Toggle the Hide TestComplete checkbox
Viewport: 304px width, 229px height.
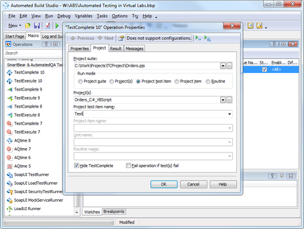tap(77, 166)
